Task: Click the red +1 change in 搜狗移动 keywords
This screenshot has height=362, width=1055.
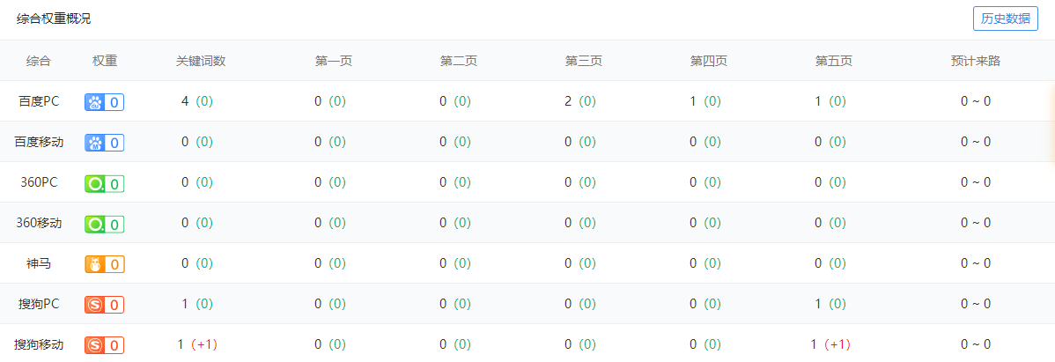Action: [203, 344]
